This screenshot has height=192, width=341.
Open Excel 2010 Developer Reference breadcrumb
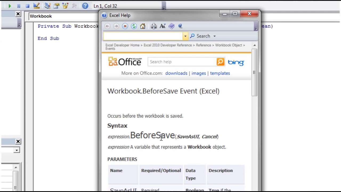(x=168, y=45)
